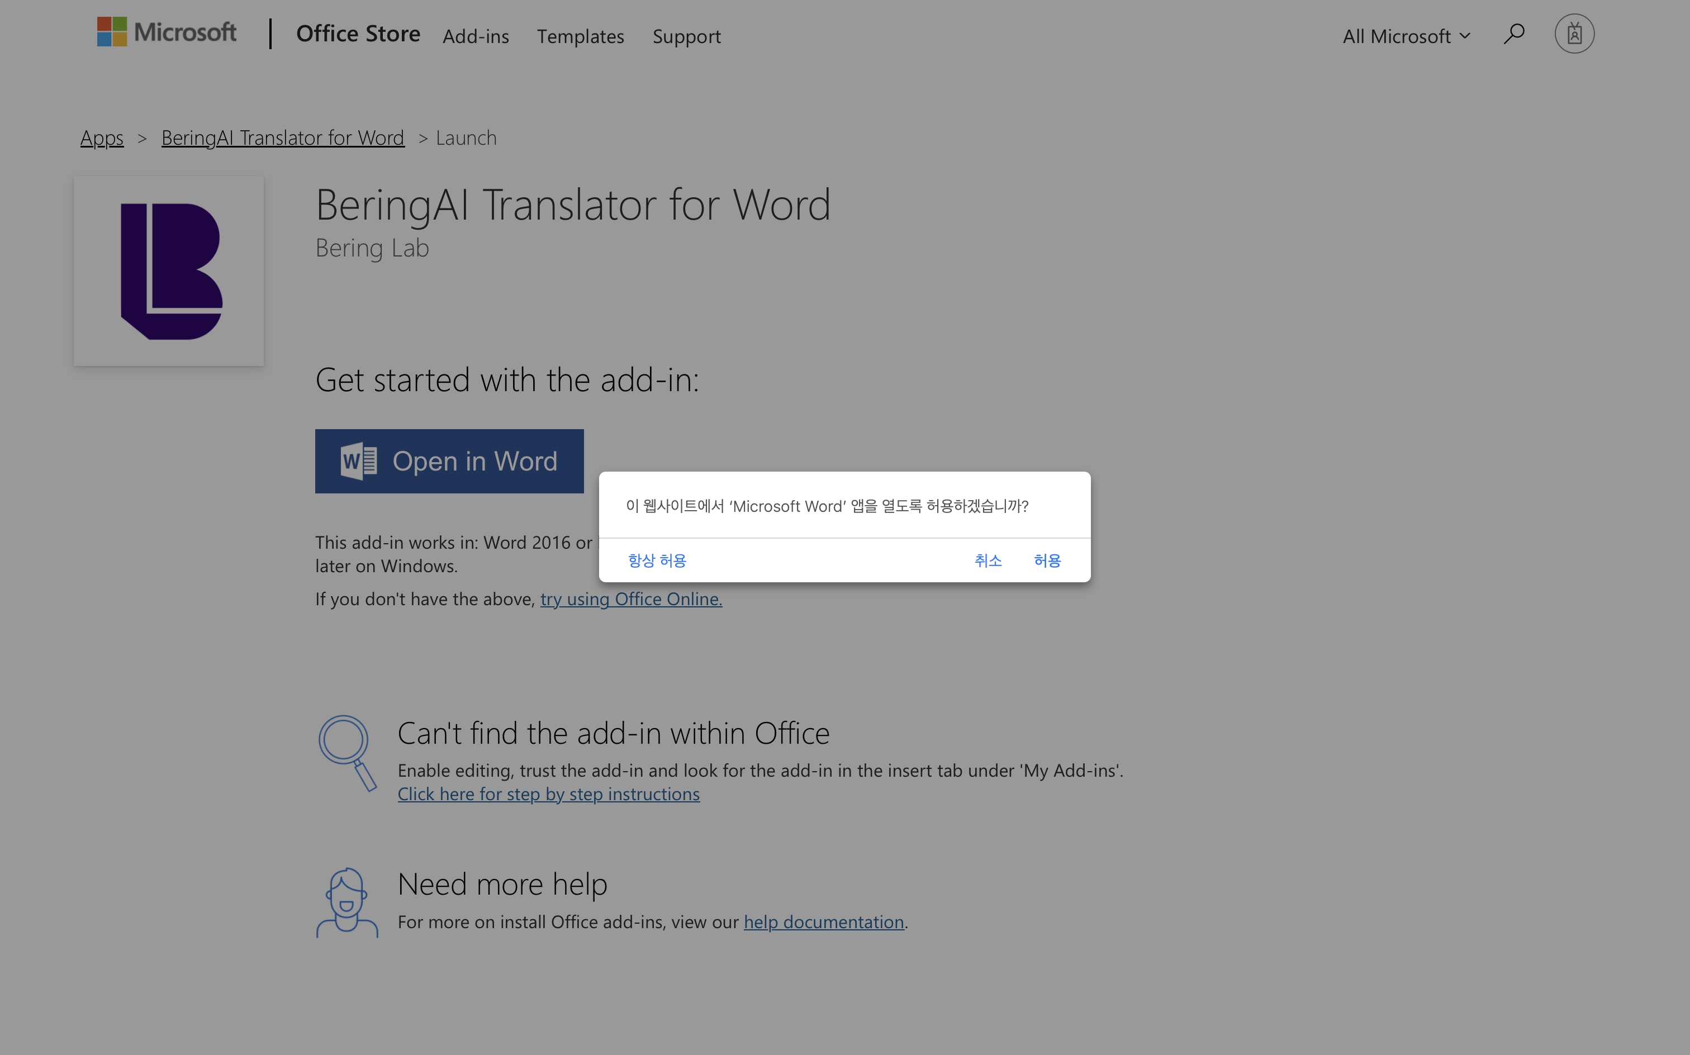Click 취소 to cancel the dialog
The width and height of the screenshot is (1690, 1055).
pos(988,560)
